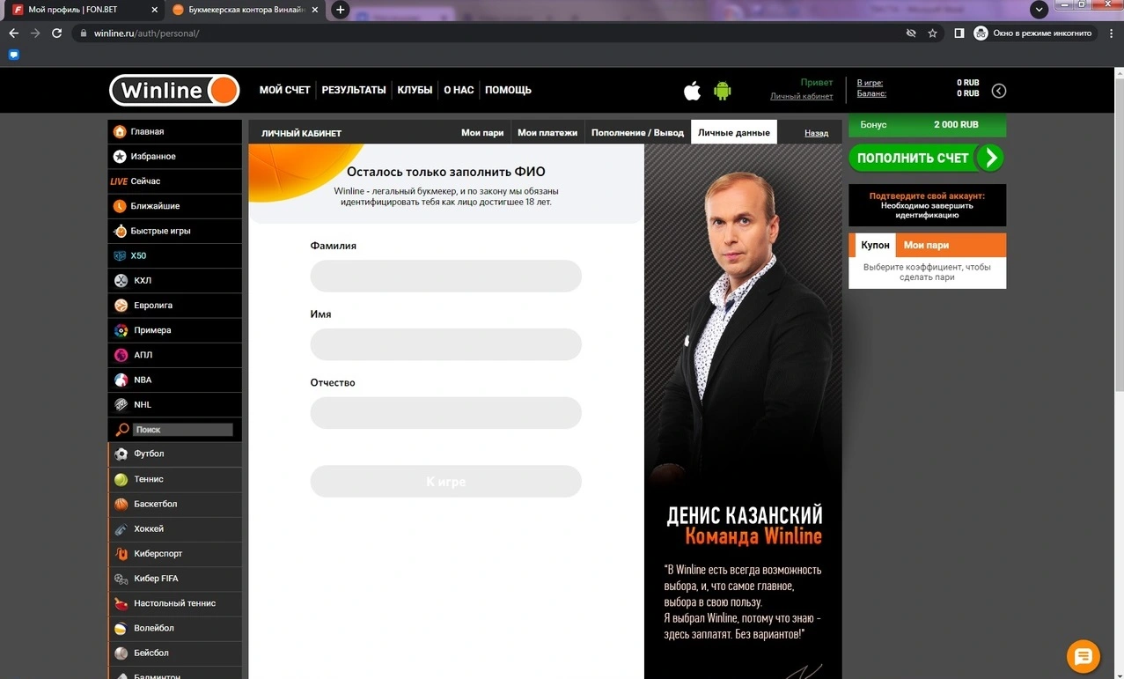Click the Киберспорт icon
This screenshot has height=679, width=1124.
click(x=121, y=553)
